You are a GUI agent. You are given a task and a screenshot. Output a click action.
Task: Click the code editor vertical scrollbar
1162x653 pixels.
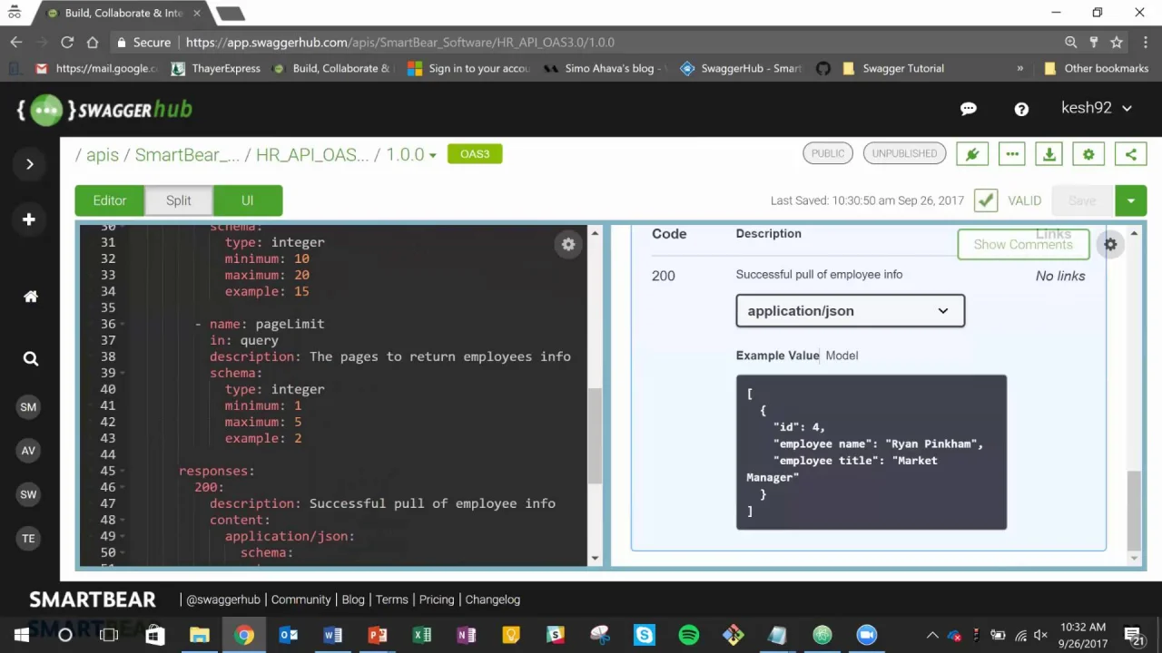pos(595,435)
